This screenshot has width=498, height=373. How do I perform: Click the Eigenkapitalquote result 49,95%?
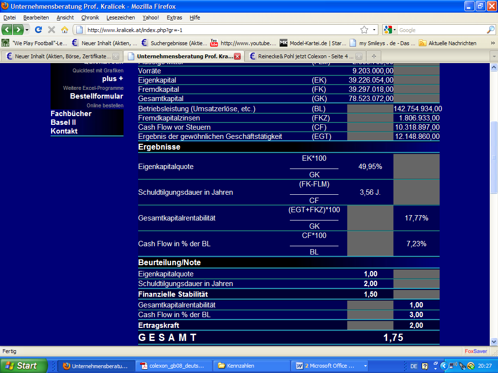click(x=370, y=167)
